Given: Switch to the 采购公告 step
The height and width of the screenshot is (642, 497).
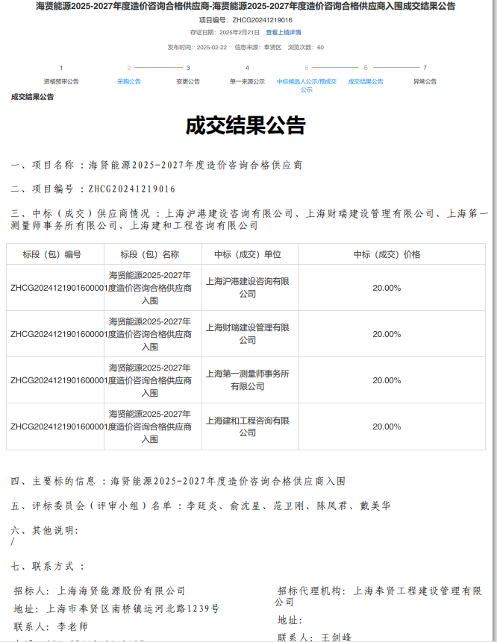Looking at the screenshot, I should point(128,81).
